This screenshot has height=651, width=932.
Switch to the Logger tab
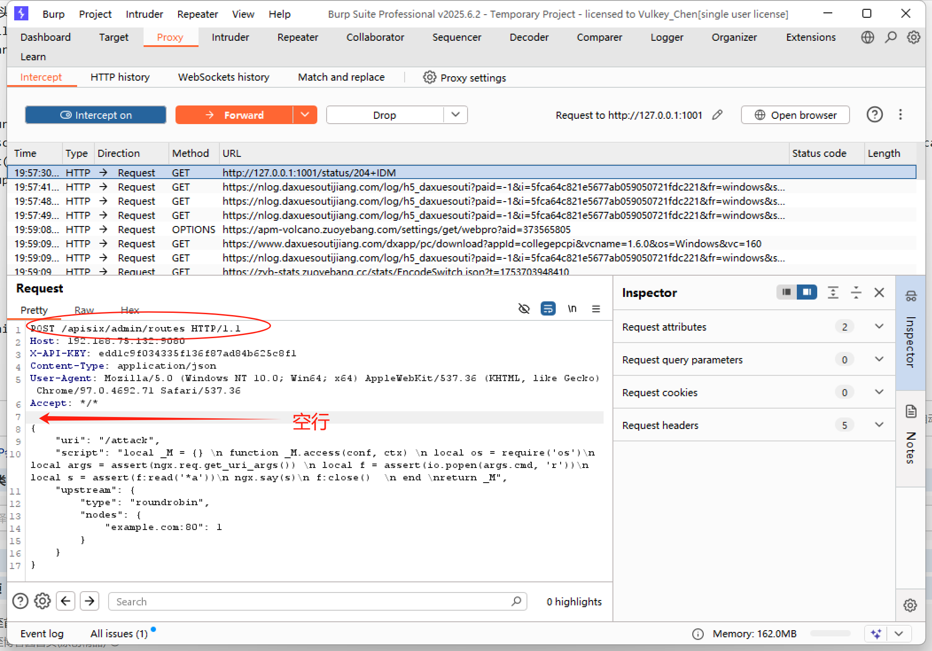point(667,37)
